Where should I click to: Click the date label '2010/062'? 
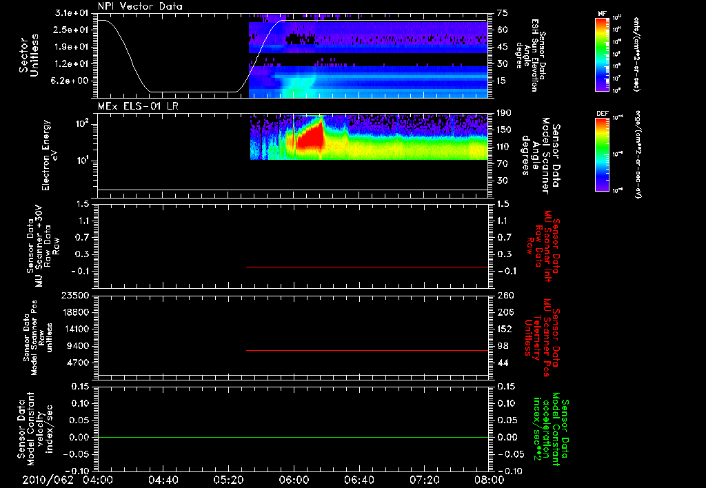tap(48, 480)
